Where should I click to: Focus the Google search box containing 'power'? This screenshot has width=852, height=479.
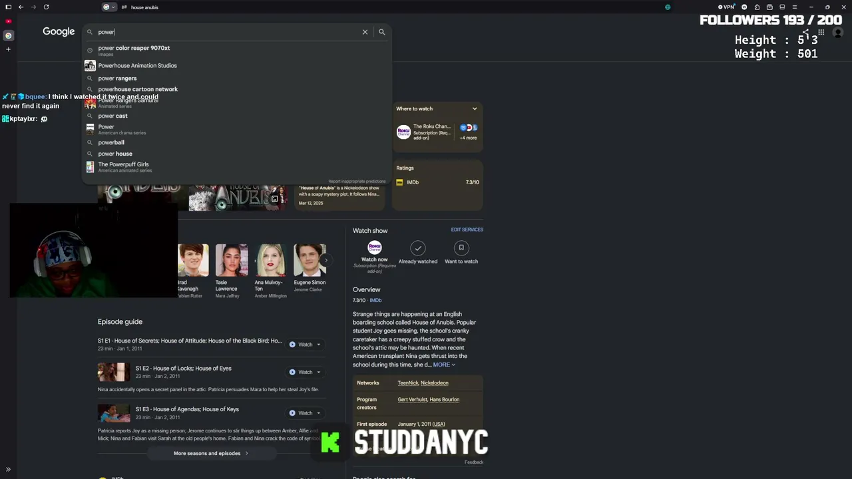click(x=226, y=32)
